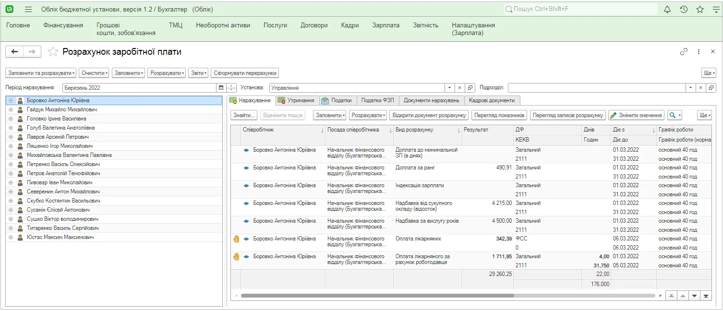Clear the Підрозділ field
The image size is (723, 311).
click(700, 88)
